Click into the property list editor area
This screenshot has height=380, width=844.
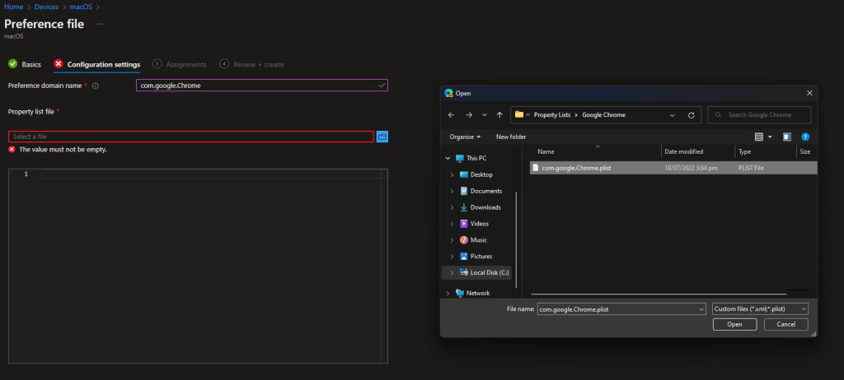(x=198, y=266)
